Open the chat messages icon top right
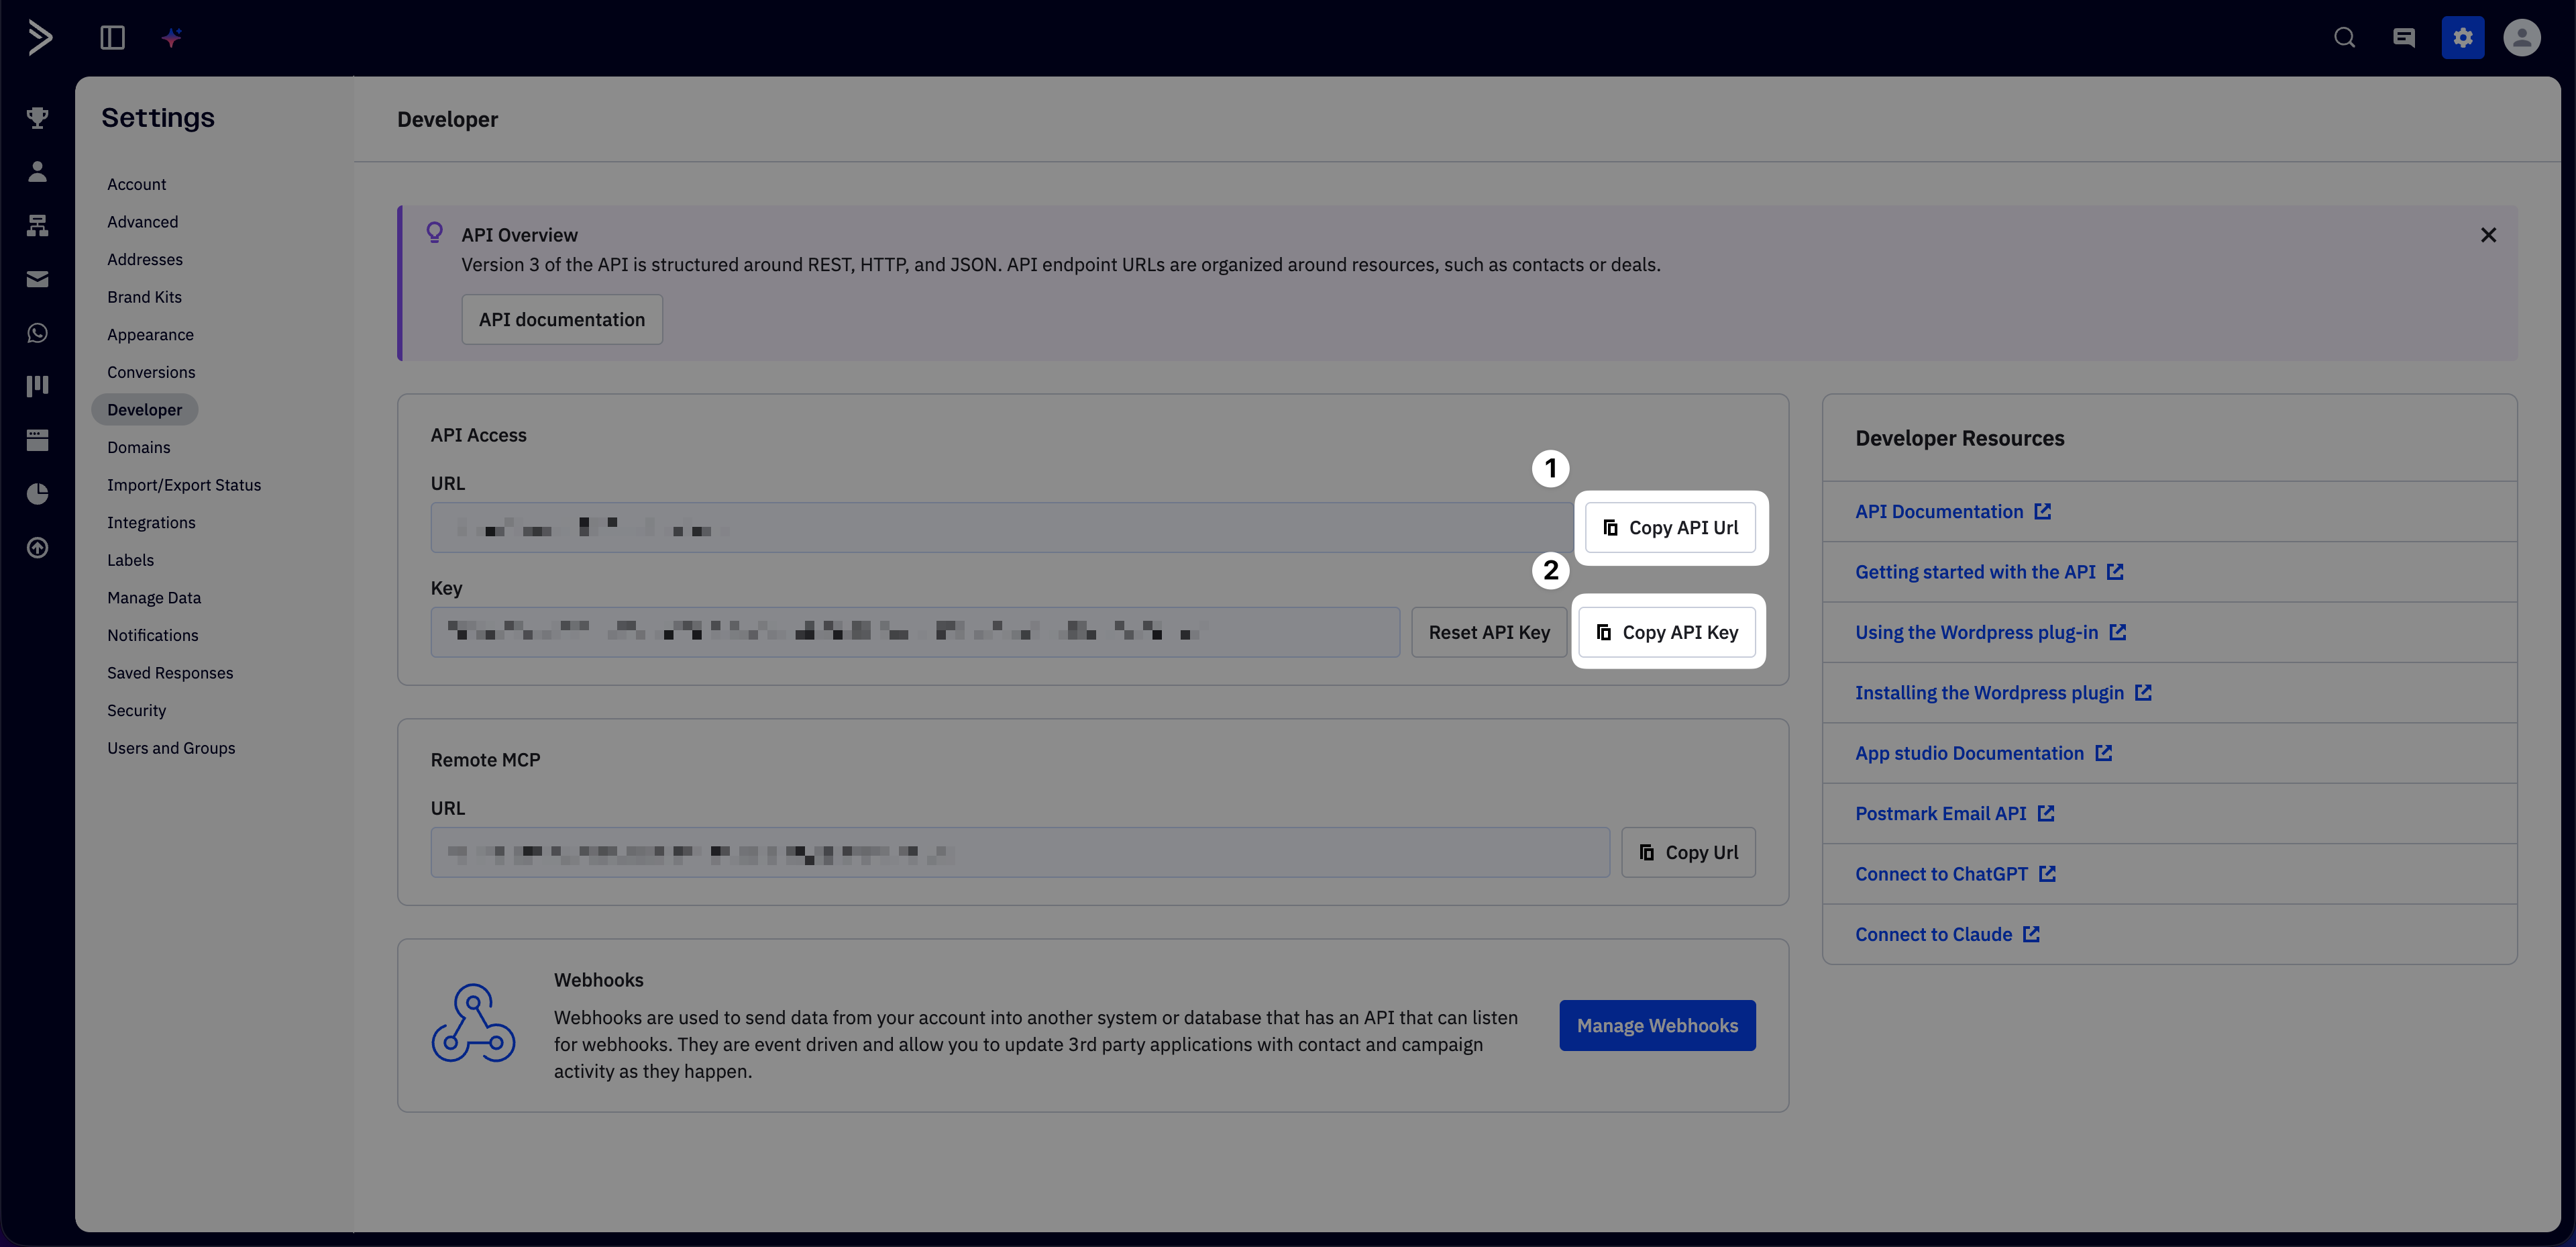Screen dimensions: 2576x1247 click(2404, 38)
